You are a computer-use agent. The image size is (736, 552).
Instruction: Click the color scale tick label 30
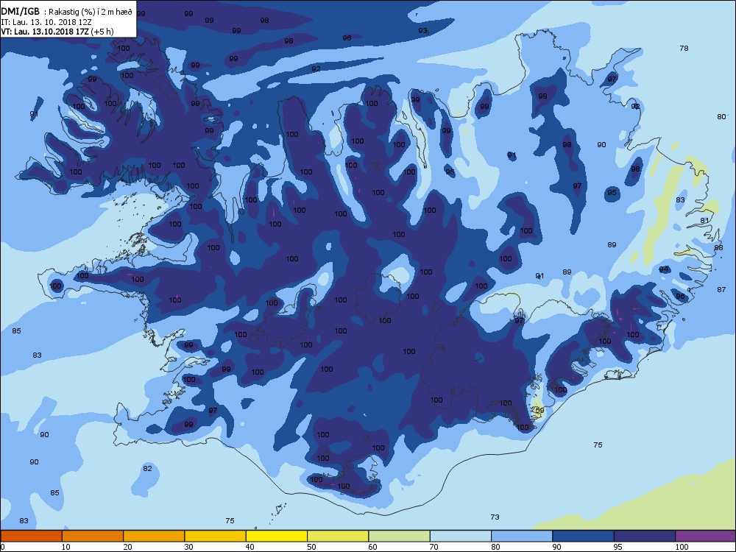click(x=188, y=547)
